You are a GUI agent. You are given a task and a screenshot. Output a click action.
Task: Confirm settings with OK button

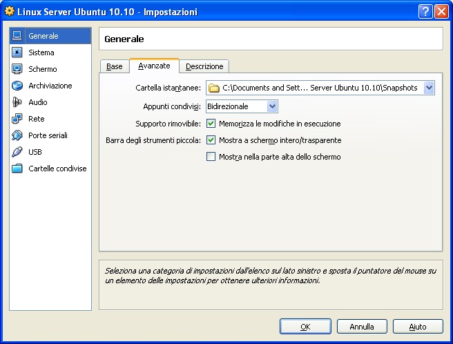coord(305,327)
